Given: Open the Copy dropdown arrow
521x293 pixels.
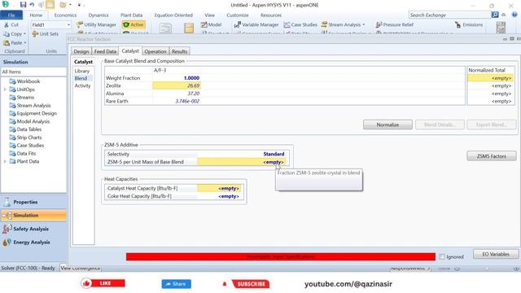Looking at the screenshot, I should tap(24, 34).
